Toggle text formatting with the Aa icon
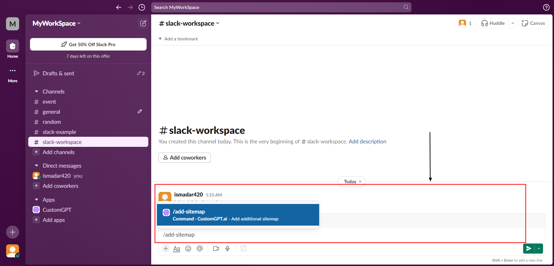The height and width of the screenshot is (266, 554). 177,248
